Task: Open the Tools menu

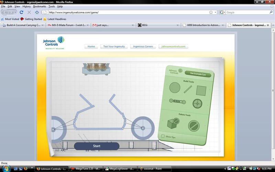Action: tap(52, 7)
